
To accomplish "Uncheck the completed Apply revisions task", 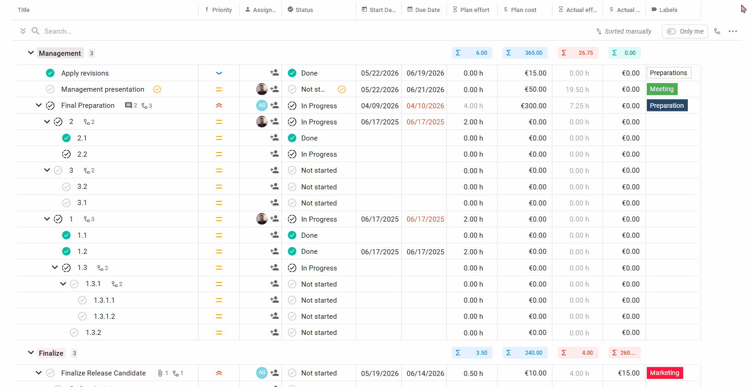I will 50,73.
